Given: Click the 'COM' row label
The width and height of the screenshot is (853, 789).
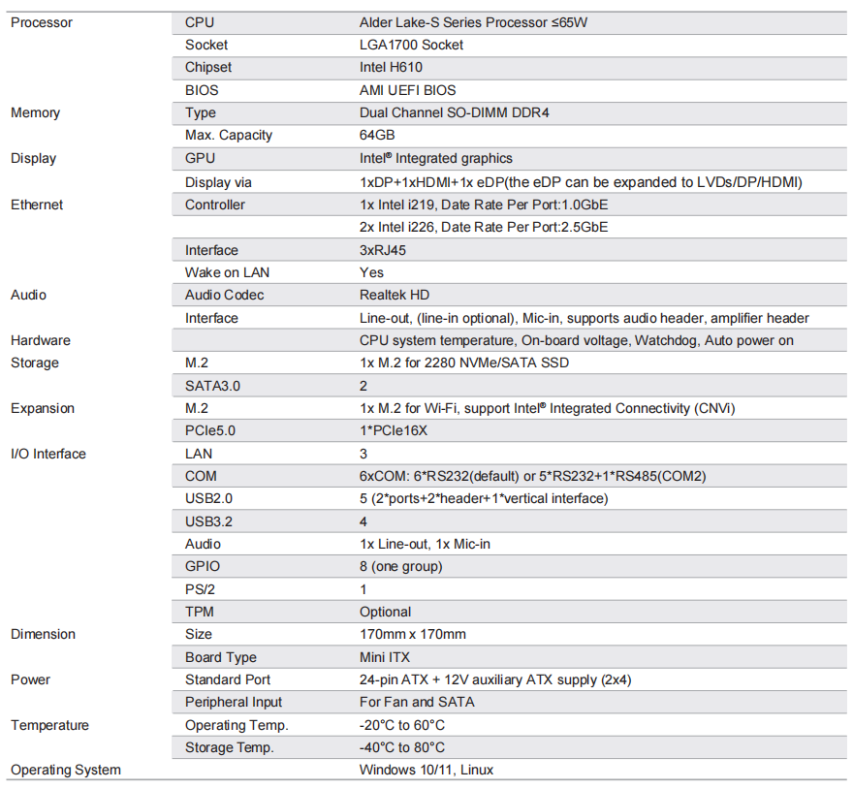Looking at the screenshot, I should pyautogui.click(x=201, y=476).
